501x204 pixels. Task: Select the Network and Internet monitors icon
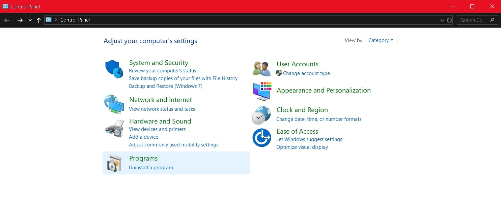pyautogui.click(x=114, y=104)
